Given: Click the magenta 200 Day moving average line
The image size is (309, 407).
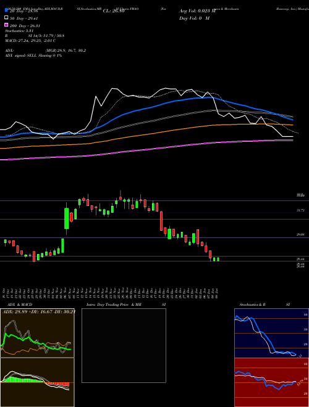Looking at the screenshot, I should coord(146,150).
